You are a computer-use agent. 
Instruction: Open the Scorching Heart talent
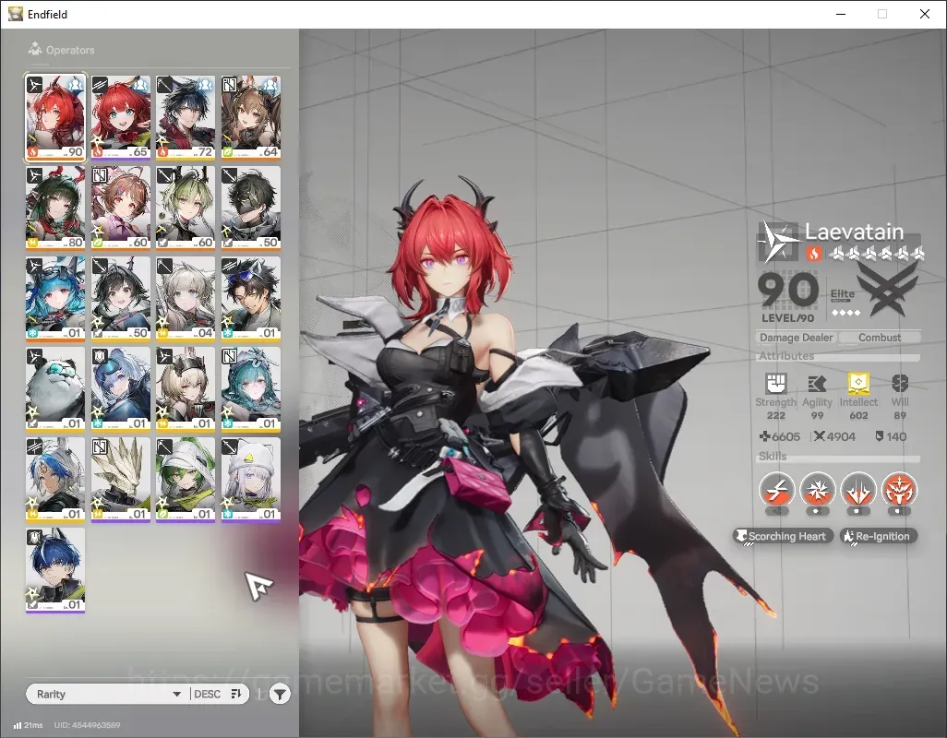pyautogui.click(x=783, y=536)
